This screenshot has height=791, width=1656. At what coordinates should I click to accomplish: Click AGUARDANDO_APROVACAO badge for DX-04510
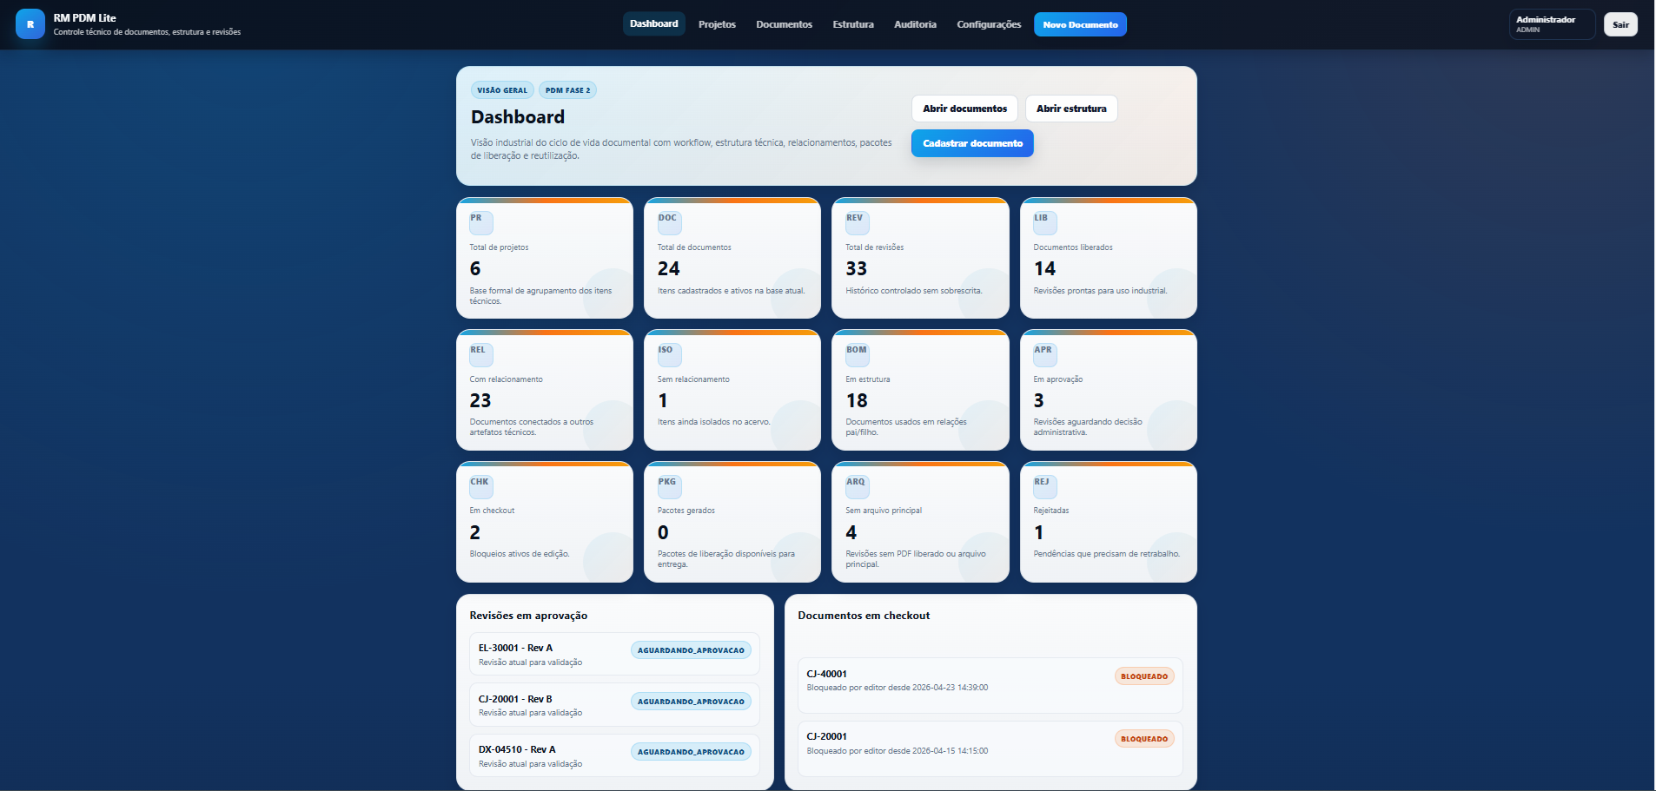(691, 752)
